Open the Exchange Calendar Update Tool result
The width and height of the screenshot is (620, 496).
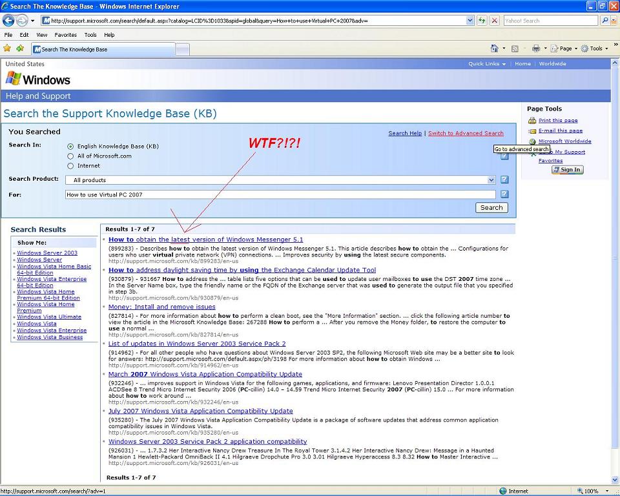242,270
